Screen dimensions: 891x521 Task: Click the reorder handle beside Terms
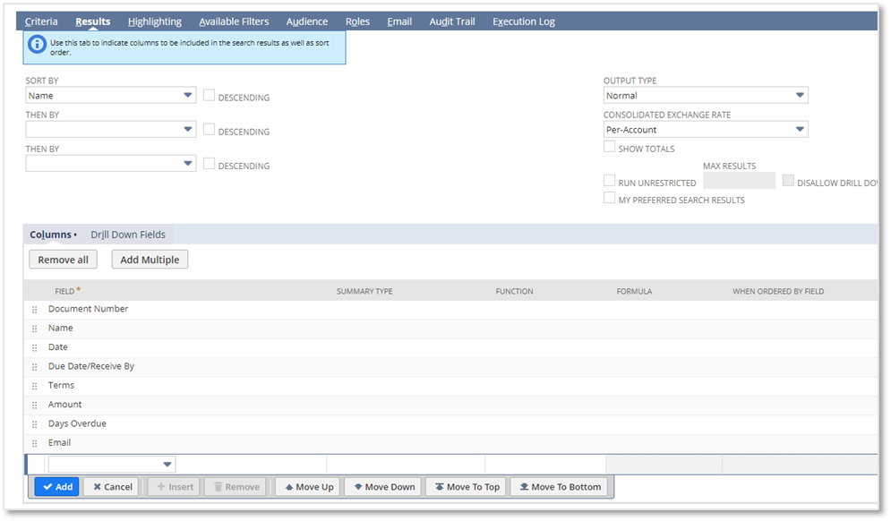[x=35, y=385]
